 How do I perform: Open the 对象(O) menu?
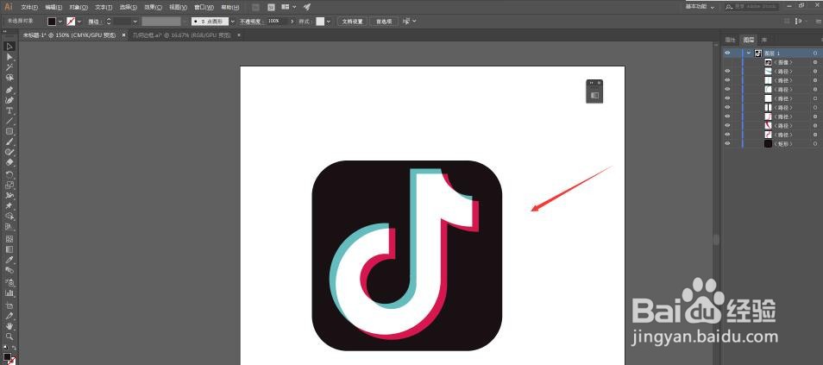click(79, 8)
